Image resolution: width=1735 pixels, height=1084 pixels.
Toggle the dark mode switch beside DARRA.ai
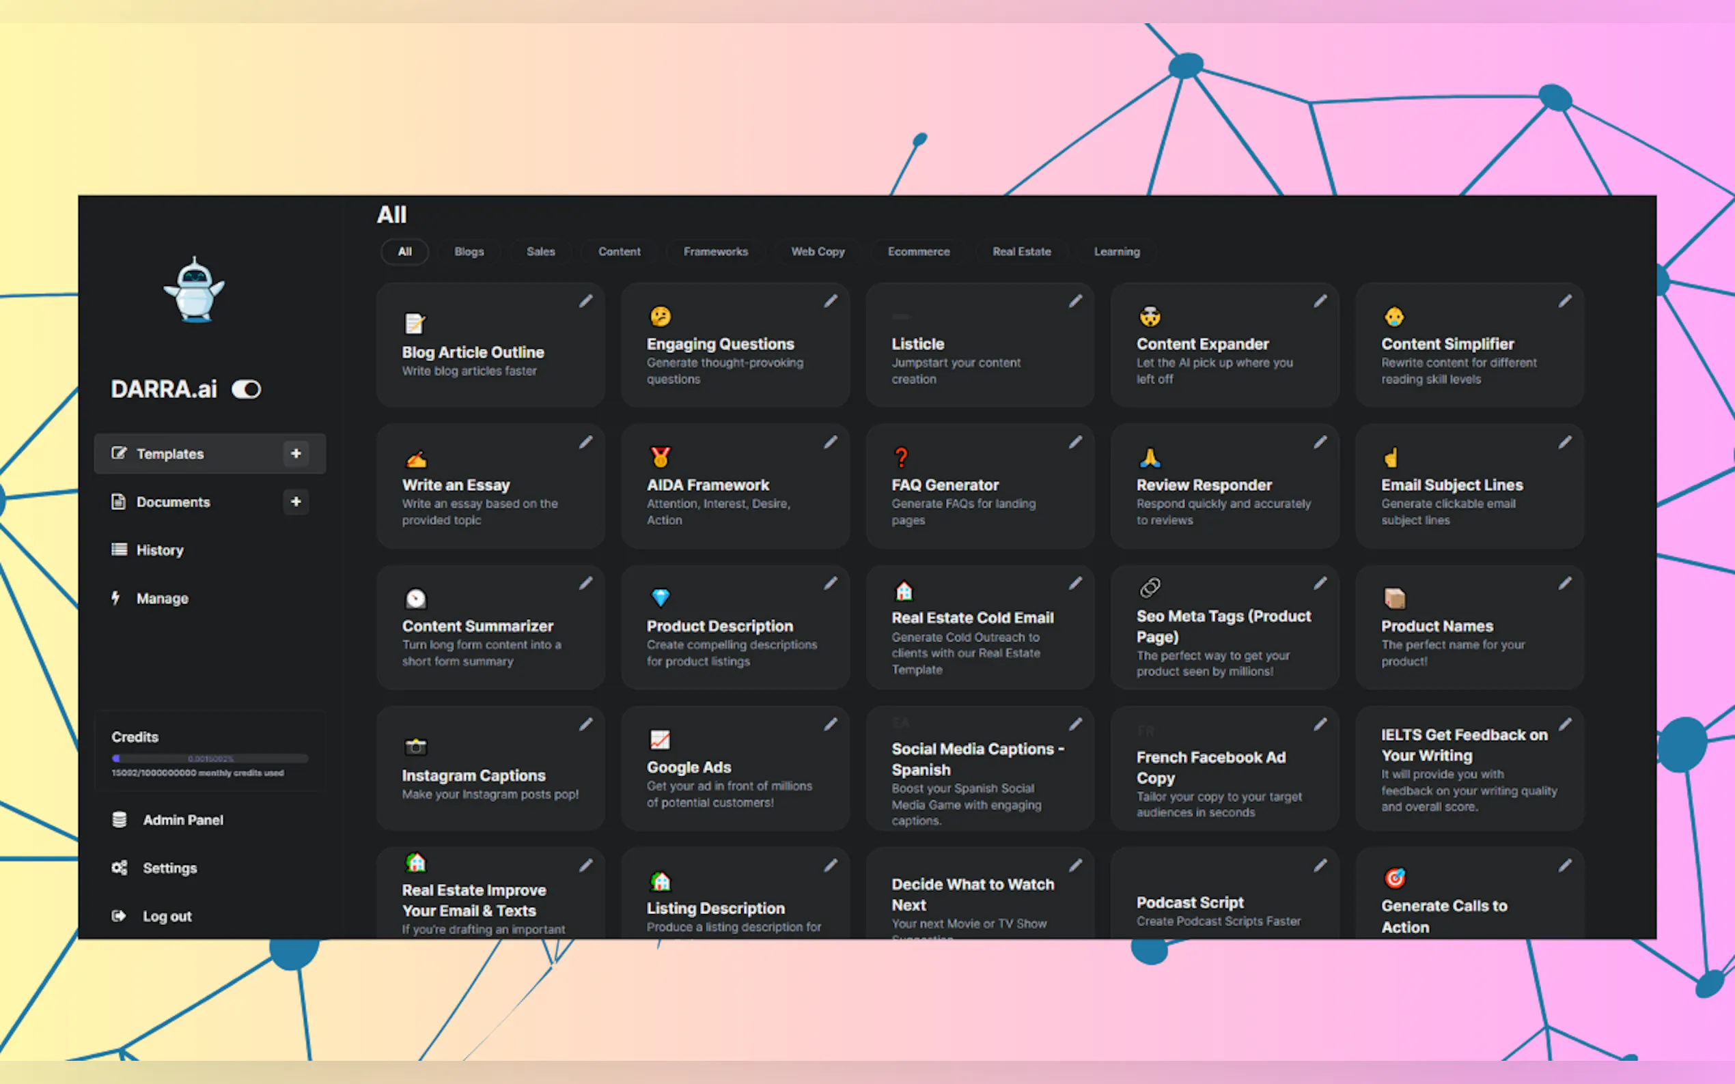click(246, 389)
